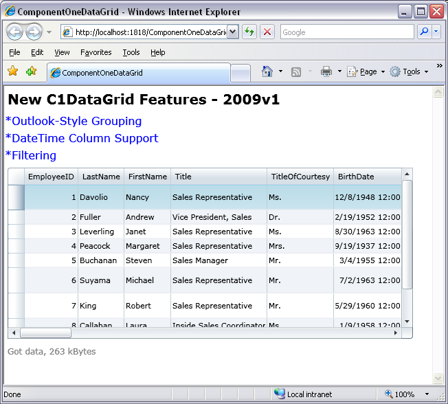Click the Suyama last name cell
Image resolution: width=448 pixels, height=404 pixels.
(x=101, y=280)
